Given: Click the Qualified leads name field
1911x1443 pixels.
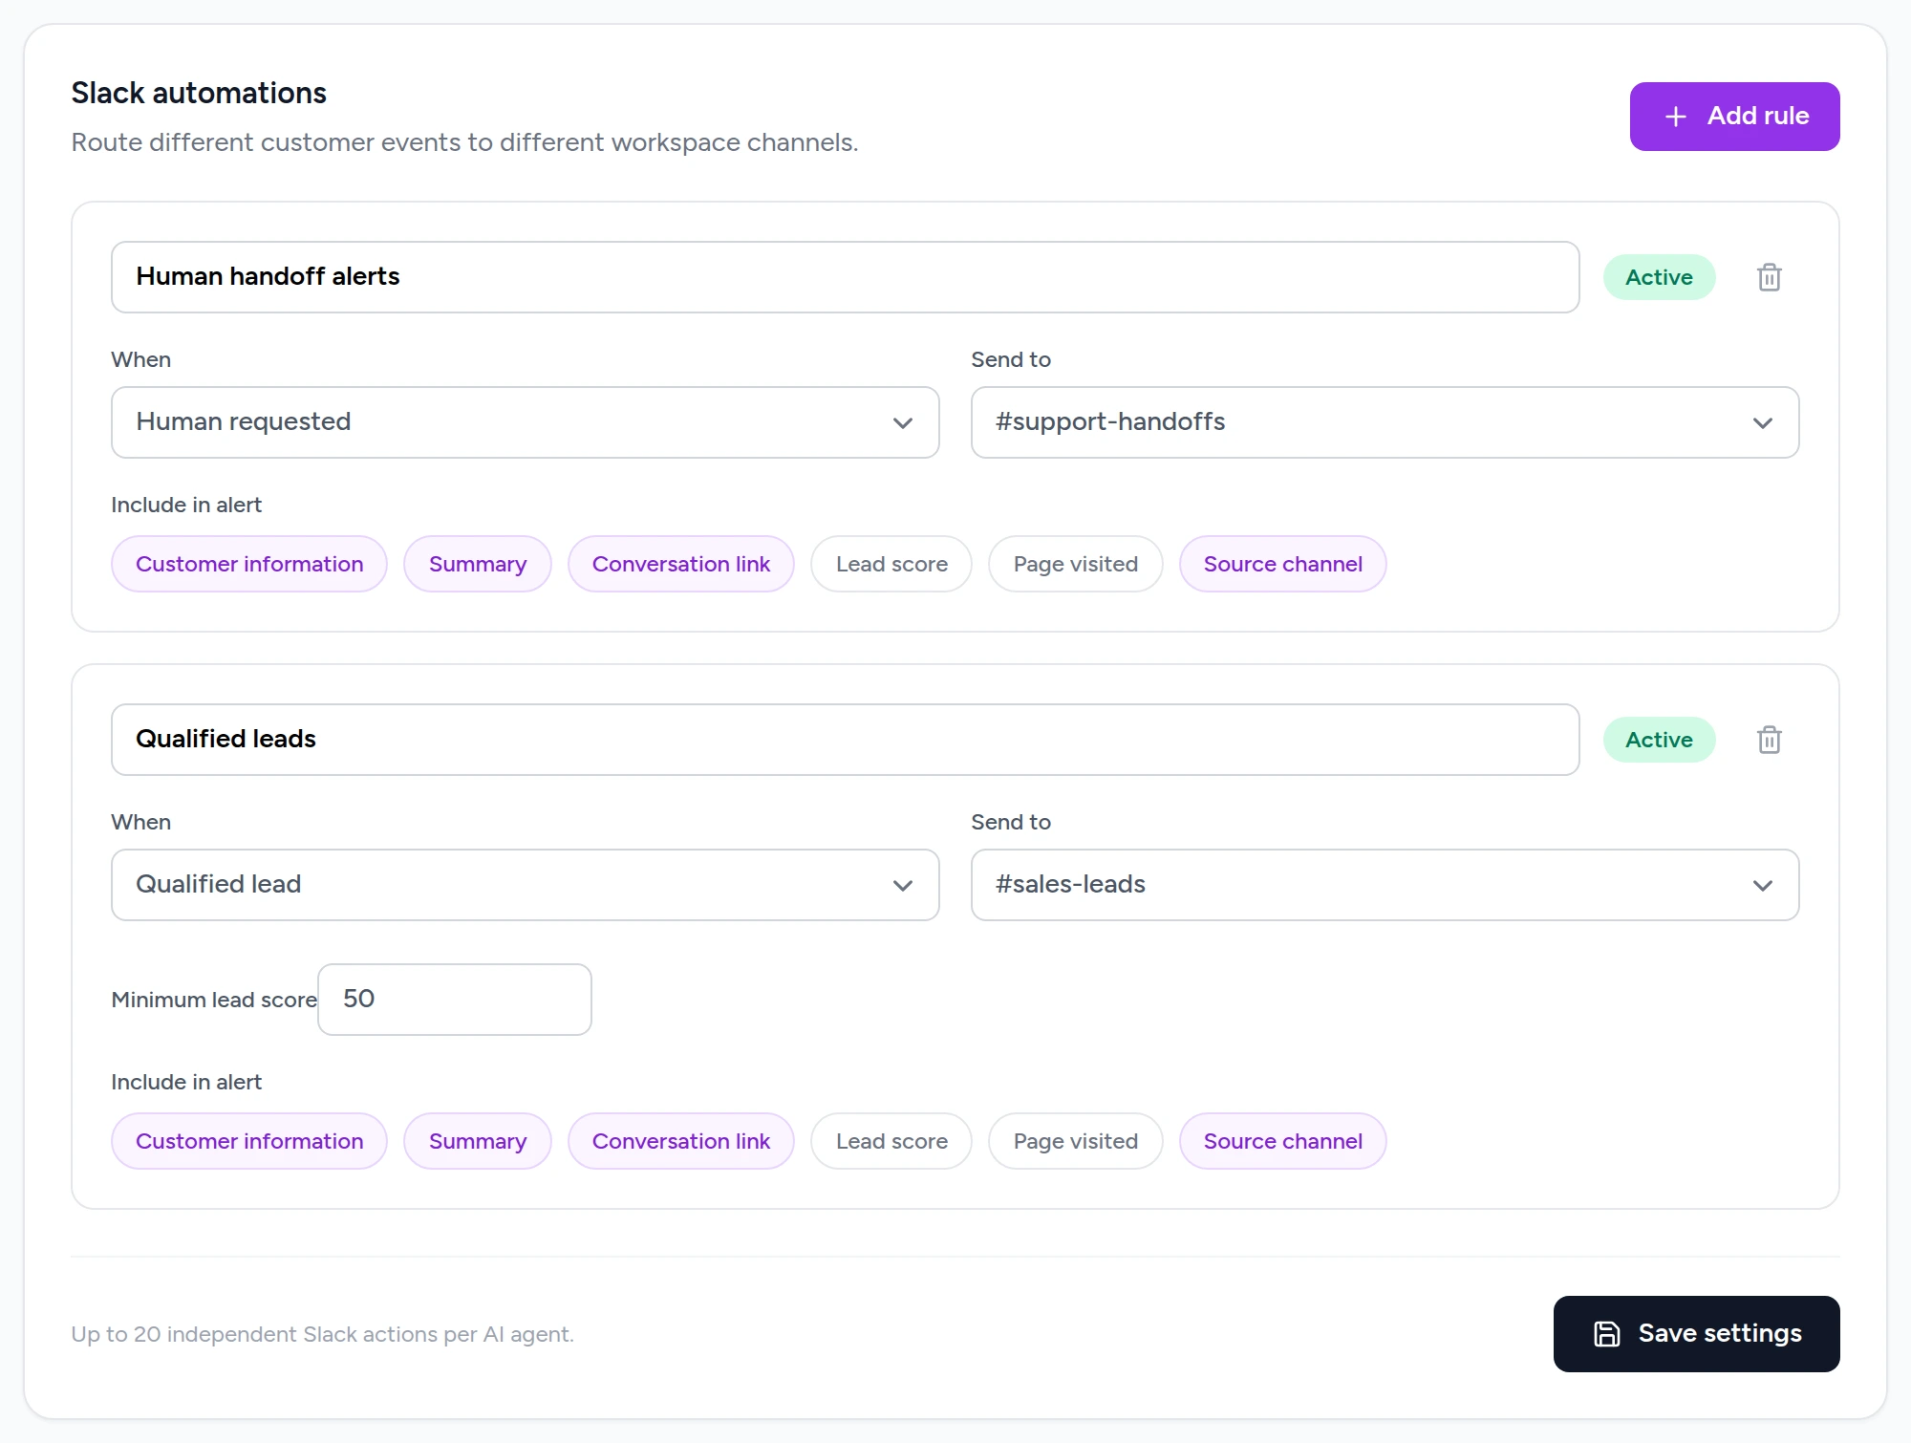Looking at the screenshot, I should tap(846, 740).
